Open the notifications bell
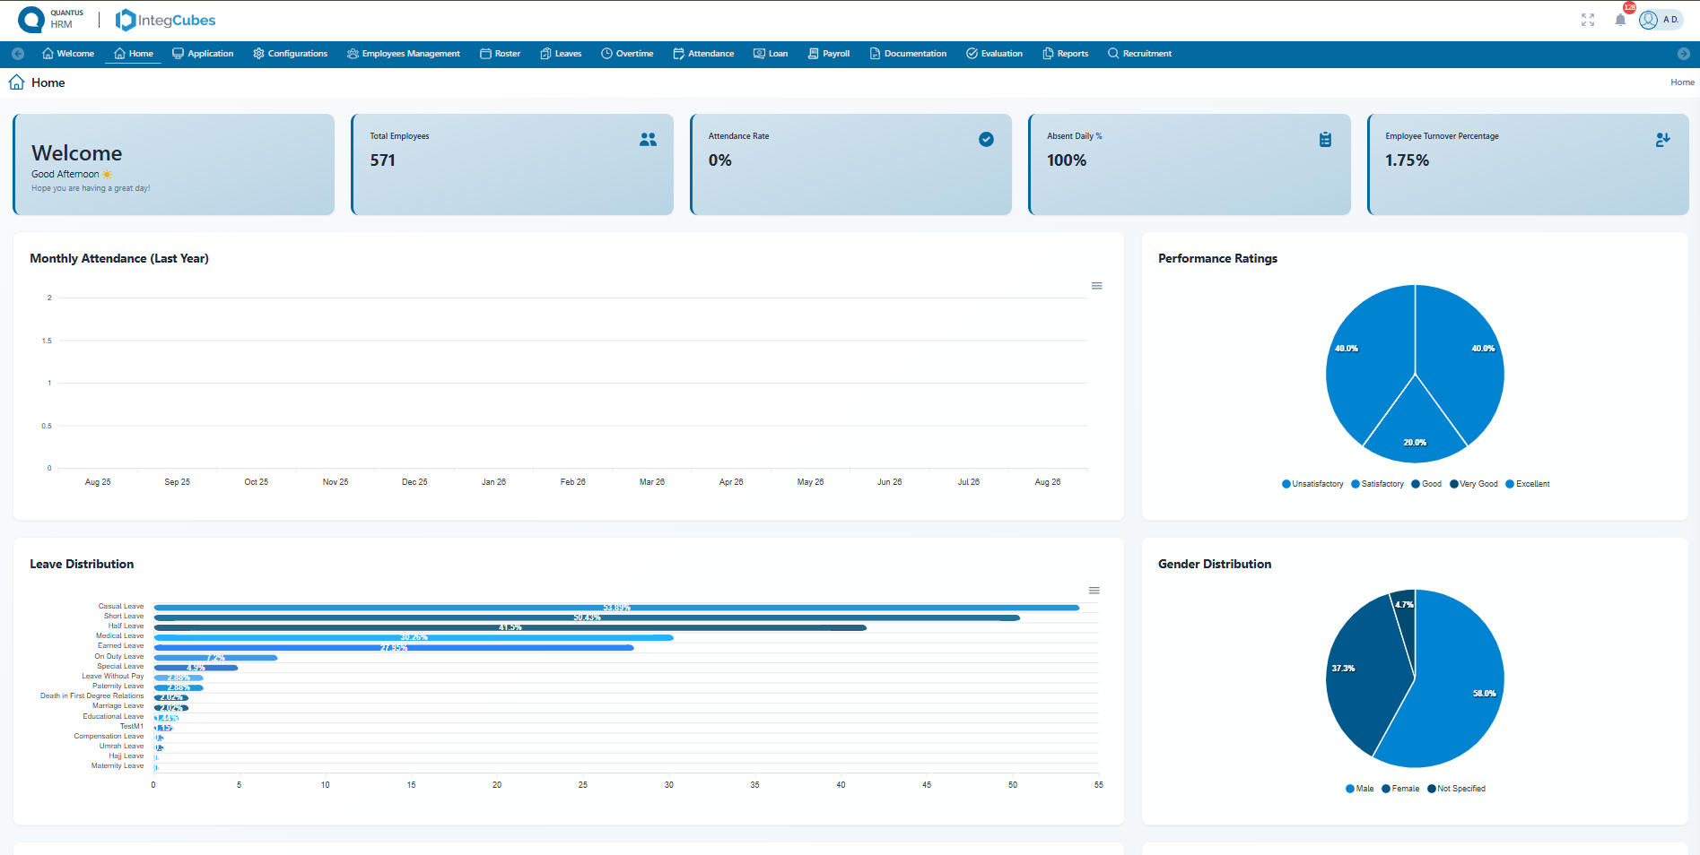This screenshot has width=1700, height=855. coord(1620,20)
